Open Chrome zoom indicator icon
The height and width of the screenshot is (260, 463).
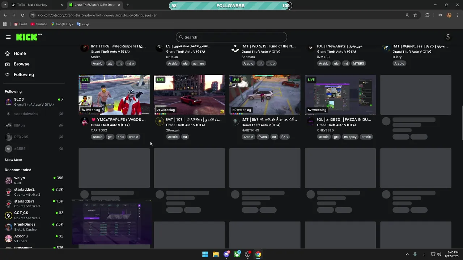[x=407, y=15]
